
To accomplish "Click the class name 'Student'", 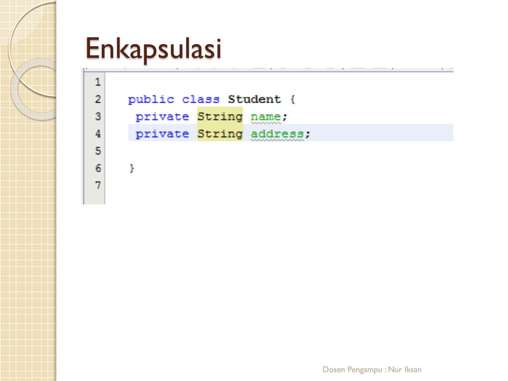I will click(x=254, y=99).
